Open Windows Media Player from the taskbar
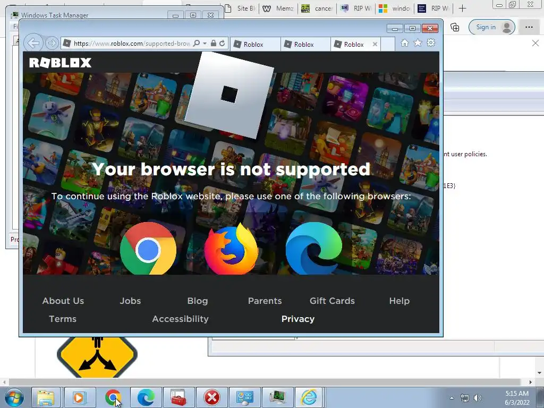 [79, 397]
